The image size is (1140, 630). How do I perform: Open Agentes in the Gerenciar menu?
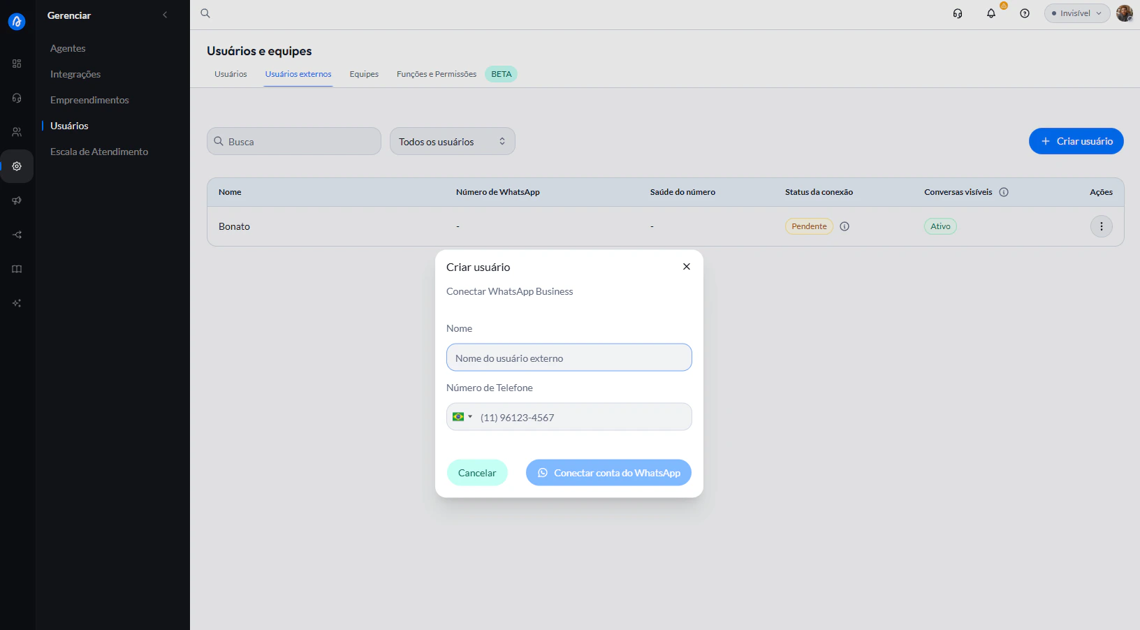click(x=68, y=48)
